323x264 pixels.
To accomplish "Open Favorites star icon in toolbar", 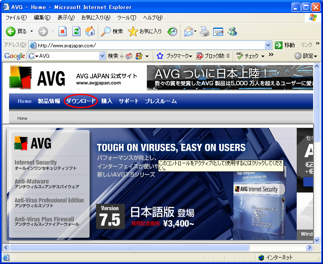I will [x=133, y=31].
